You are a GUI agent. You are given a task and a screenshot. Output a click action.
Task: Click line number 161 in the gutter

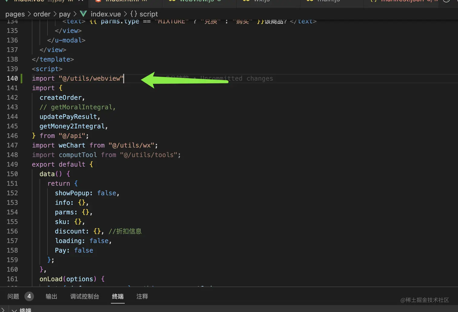pyautogui.click(x=12, y=279)
